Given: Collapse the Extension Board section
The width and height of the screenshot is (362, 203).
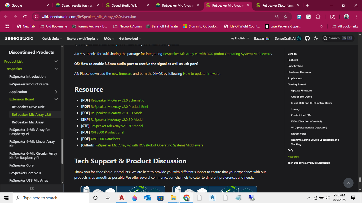Looking at the screenshot, I should point(56,99).
